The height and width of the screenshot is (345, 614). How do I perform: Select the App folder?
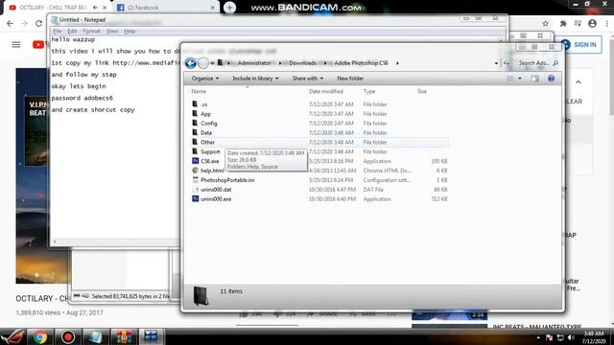click(205, 114)
